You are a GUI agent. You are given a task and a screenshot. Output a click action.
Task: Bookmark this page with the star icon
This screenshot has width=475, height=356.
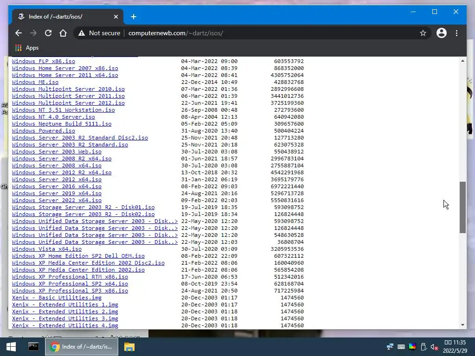pos(423,33)
